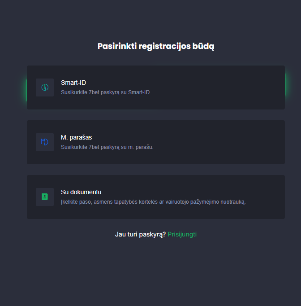This screenshot has height=306, width=301.
Task: Choose the M. parašas title text
Action: pyautogui.click(x=77, y=137)
